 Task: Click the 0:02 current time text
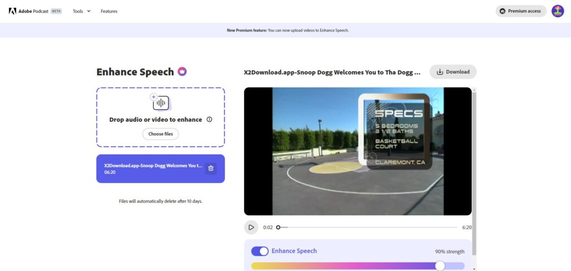click(x=268, y=228)
